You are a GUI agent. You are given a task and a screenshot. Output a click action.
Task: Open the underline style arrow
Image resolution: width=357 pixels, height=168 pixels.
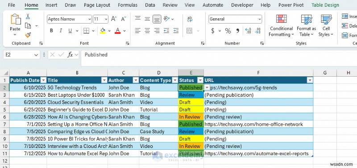point(77,30)
